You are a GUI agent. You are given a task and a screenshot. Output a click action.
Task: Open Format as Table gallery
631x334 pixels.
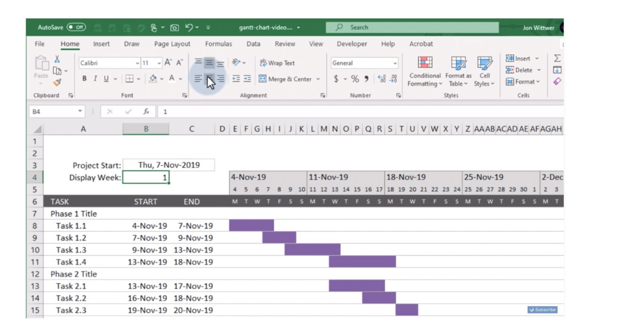[458, 71]
